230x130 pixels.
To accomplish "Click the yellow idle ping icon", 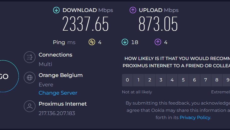I will [92, 42].
